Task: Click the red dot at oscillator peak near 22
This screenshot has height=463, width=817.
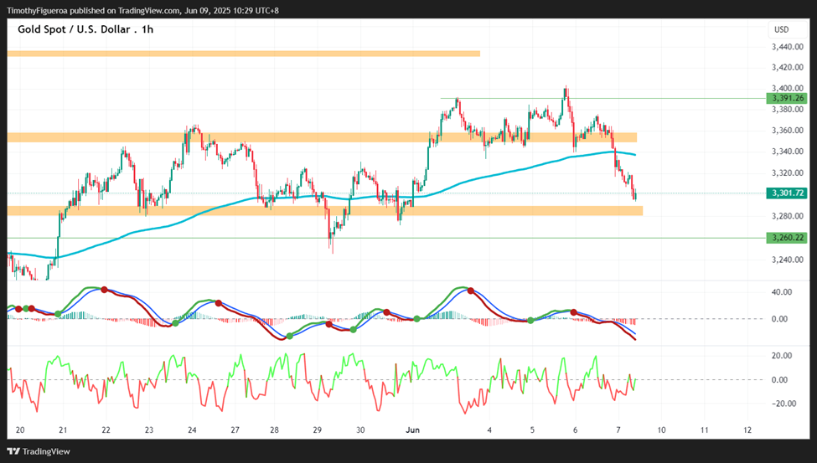Action: pyautogui.click(x=104, y=290)
